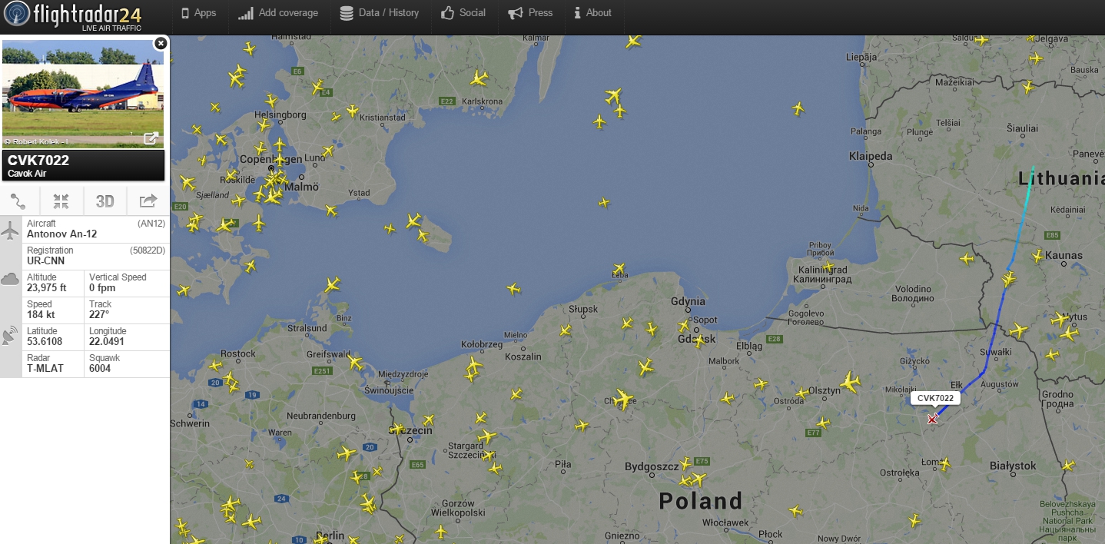Screen dimensions: 1105x544
Task: Open the Press page
Action: click(x=530, y=13)
